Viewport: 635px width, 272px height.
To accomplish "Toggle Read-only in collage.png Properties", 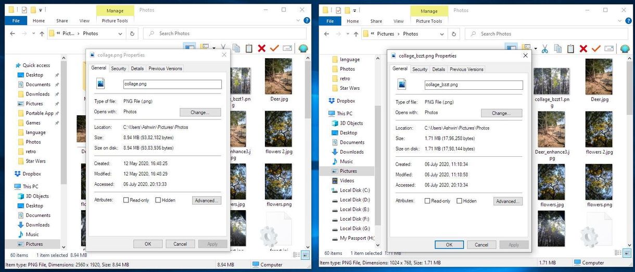I will click(126, 200).
